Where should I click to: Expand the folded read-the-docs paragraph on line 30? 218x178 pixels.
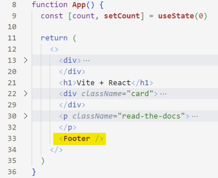pos(25,116)
